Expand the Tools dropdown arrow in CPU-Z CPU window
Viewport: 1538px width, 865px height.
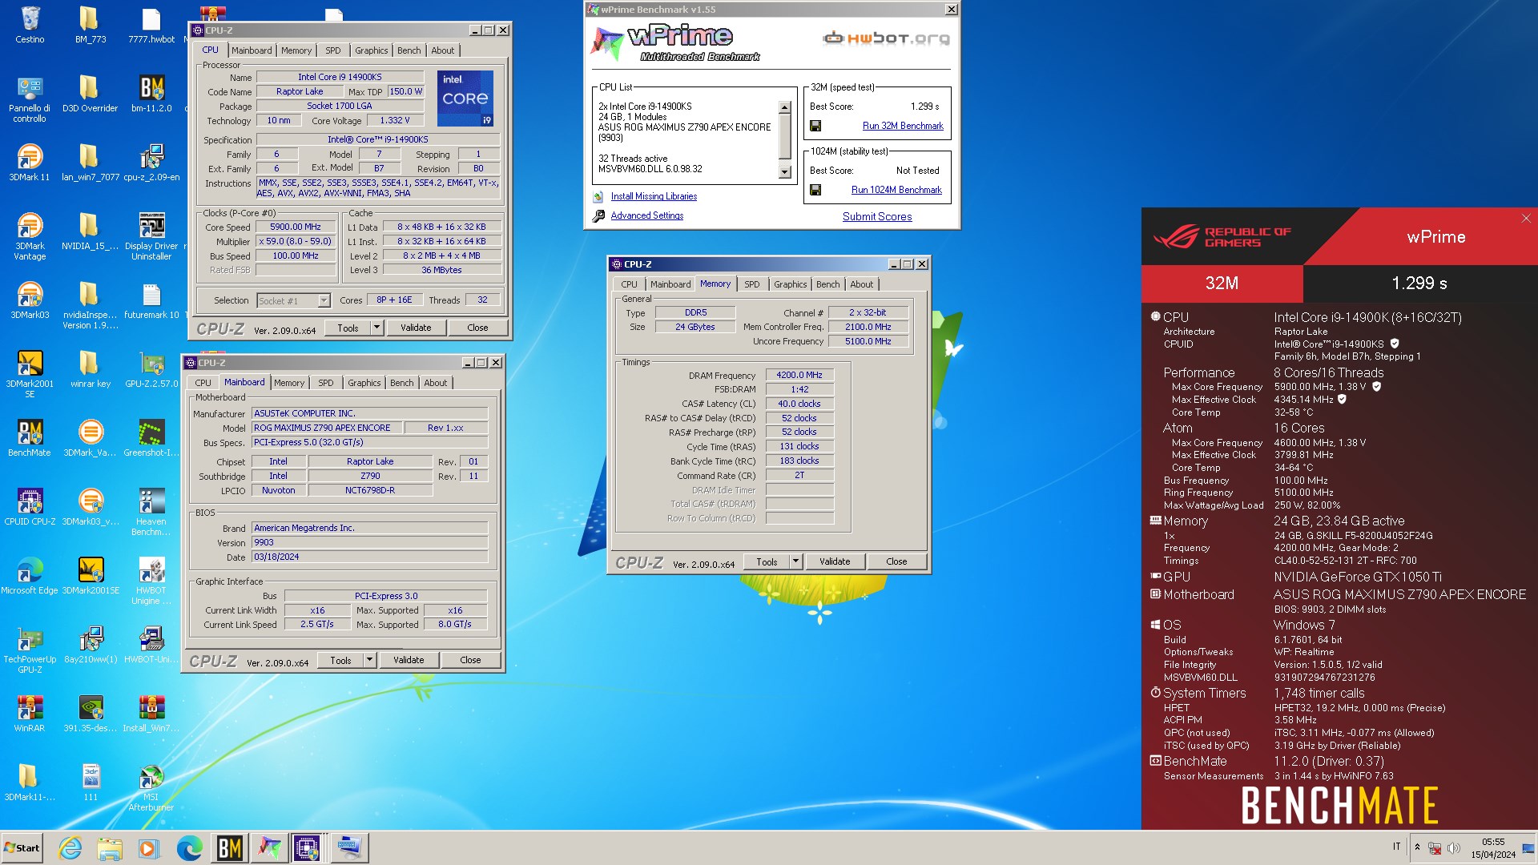(376, 328)
